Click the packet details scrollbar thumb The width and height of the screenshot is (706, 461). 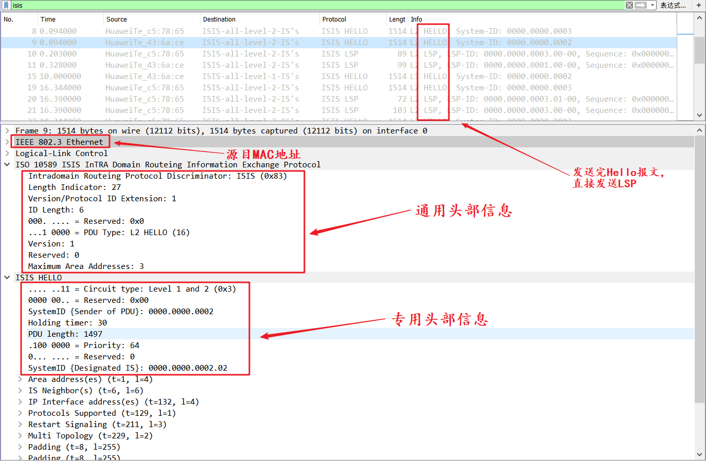[x=699, y=270]
